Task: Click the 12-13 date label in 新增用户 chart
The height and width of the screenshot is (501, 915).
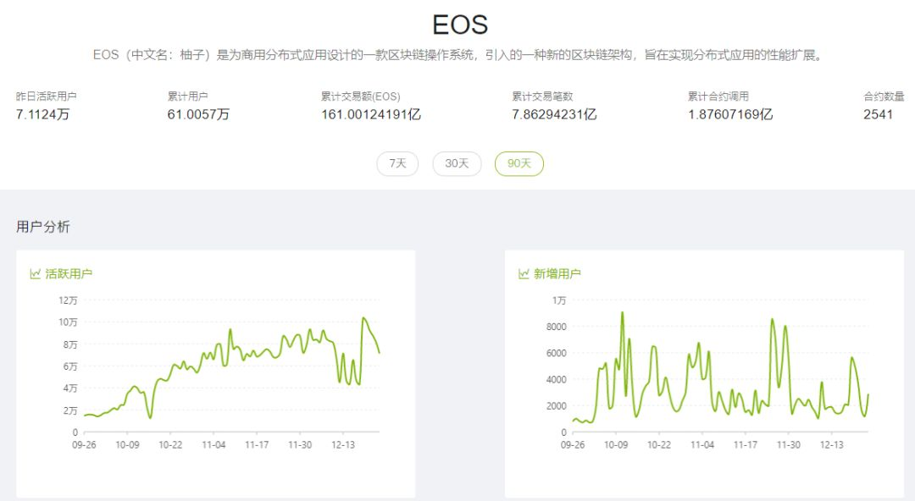Action: 832,445
